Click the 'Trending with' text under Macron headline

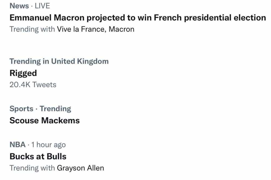click(32, 29)
